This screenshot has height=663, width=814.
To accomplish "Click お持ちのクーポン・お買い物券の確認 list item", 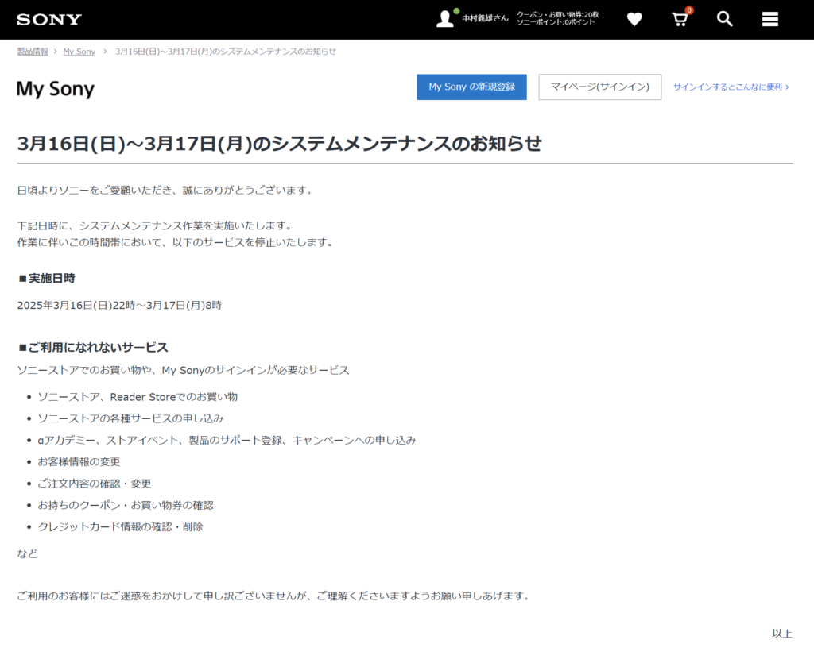I will pos(126,506).
